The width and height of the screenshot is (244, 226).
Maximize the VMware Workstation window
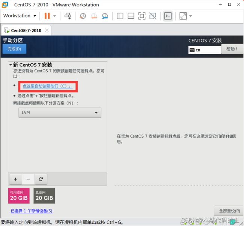coord(229,5)
